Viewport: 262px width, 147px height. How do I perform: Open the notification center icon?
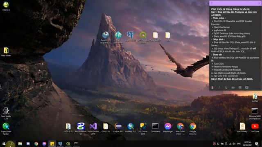(257, 144)
